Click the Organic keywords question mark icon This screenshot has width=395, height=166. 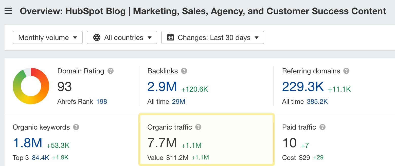point(75,127)
